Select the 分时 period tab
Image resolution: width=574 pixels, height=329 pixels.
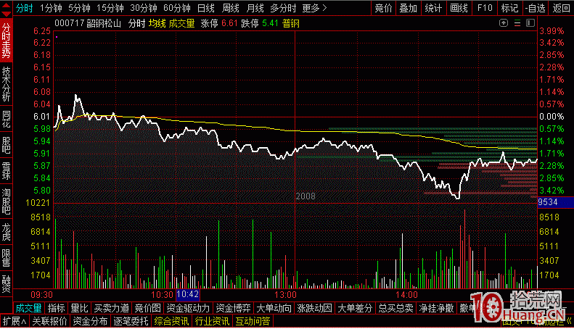[25, 8]
